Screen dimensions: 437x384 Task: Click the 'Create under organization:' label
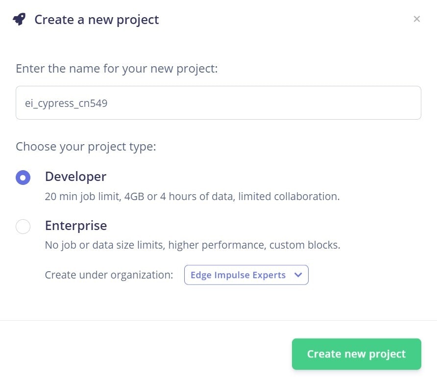tap(109, 275)
